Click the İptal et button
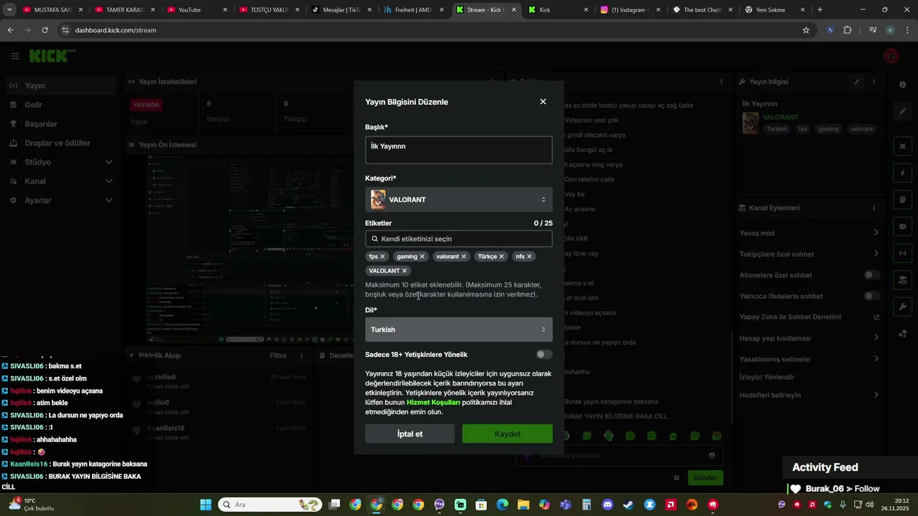Image resolution: width=918 pixels, height=516 pixels. click(410, 434)
